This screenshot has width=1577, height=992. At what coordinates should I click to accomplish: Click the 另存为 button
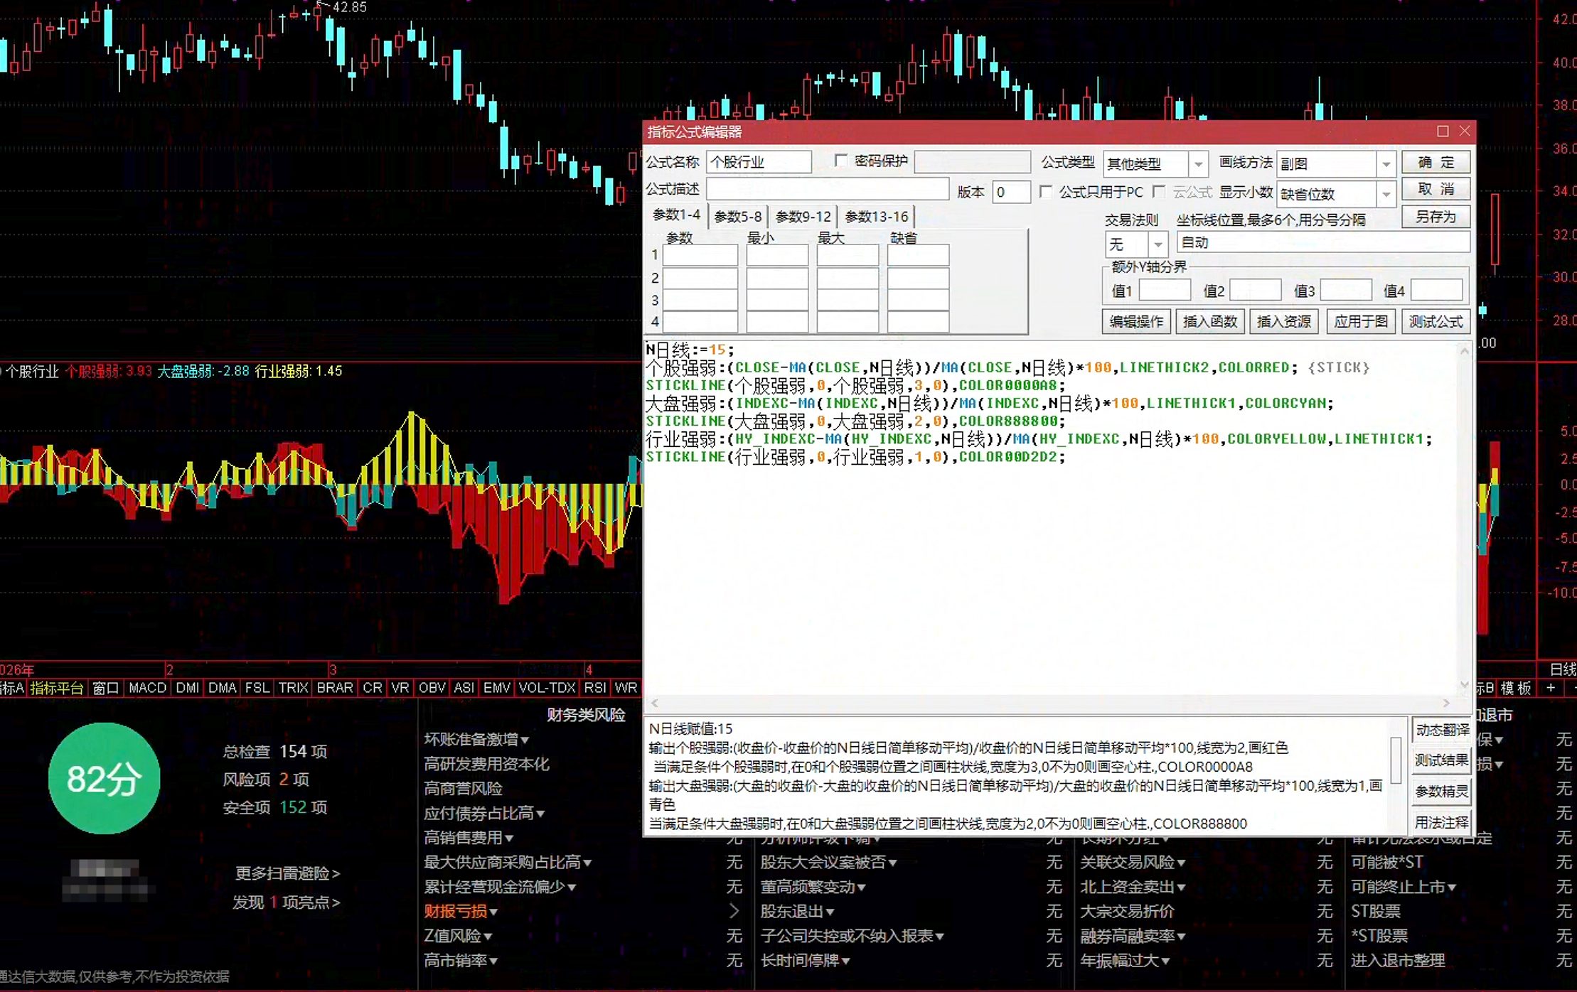[1436, 216]
